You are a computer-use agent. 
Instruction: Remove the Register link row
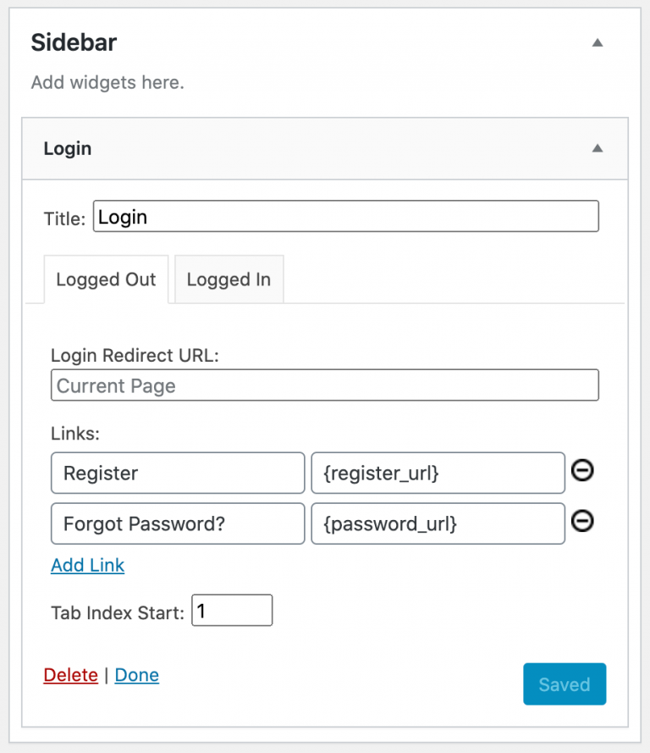[x=582, y=472]
